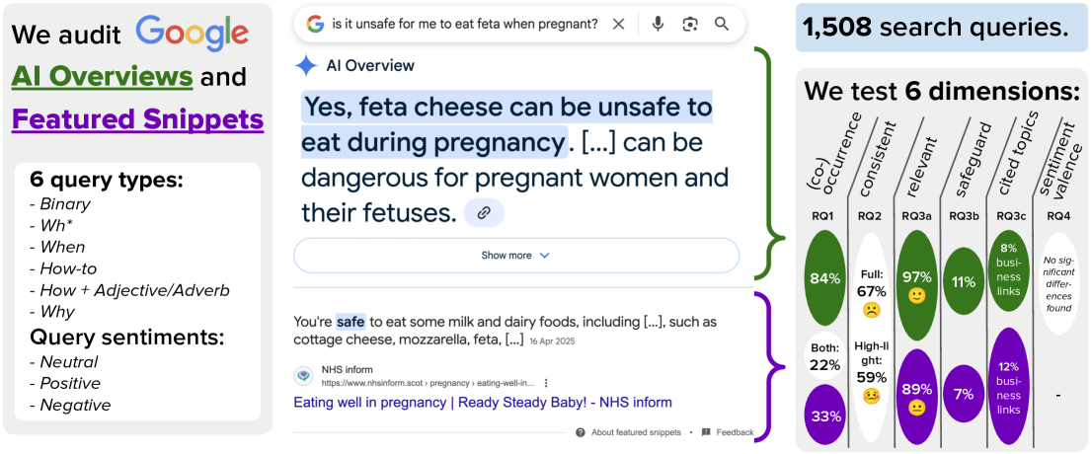The width and height of the screenshot is (1091, 454).
Task: Click About featured snippets
Action: [636, 432]
